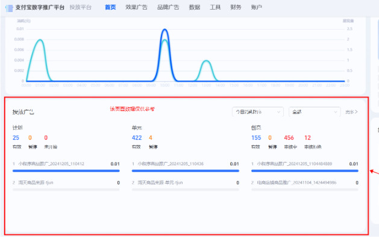Screen dimensions: 379x237
Task: Click the teal chart peak at 01:00
Action: pyautogui.click(x=40, y=40)
